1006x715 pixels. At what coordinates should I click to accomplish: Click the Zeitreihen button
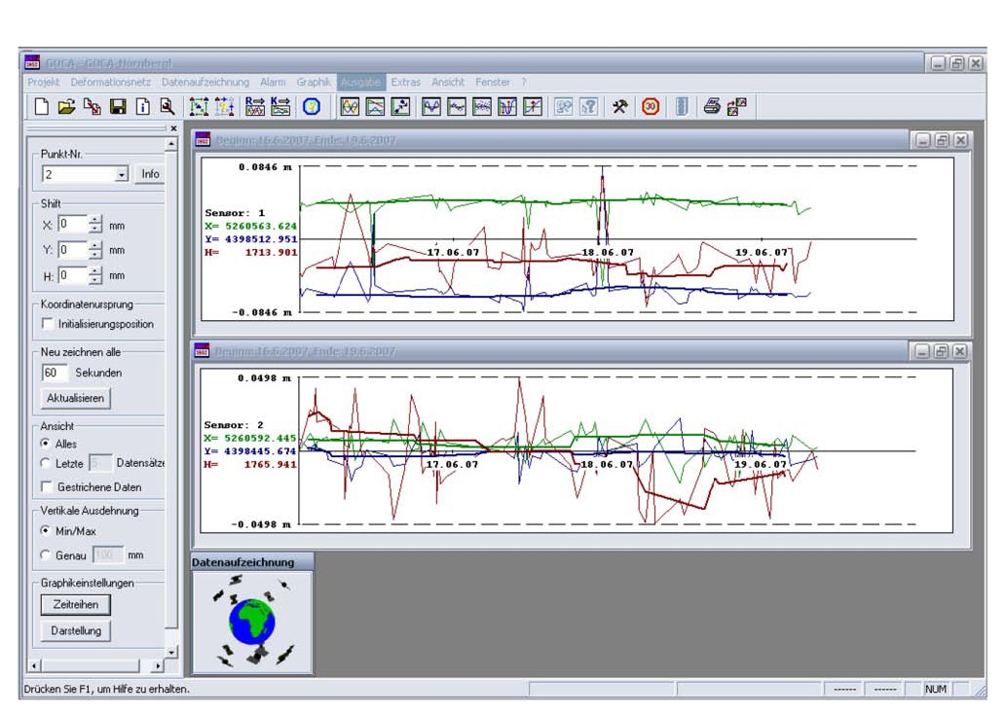(x=76, y=604)
